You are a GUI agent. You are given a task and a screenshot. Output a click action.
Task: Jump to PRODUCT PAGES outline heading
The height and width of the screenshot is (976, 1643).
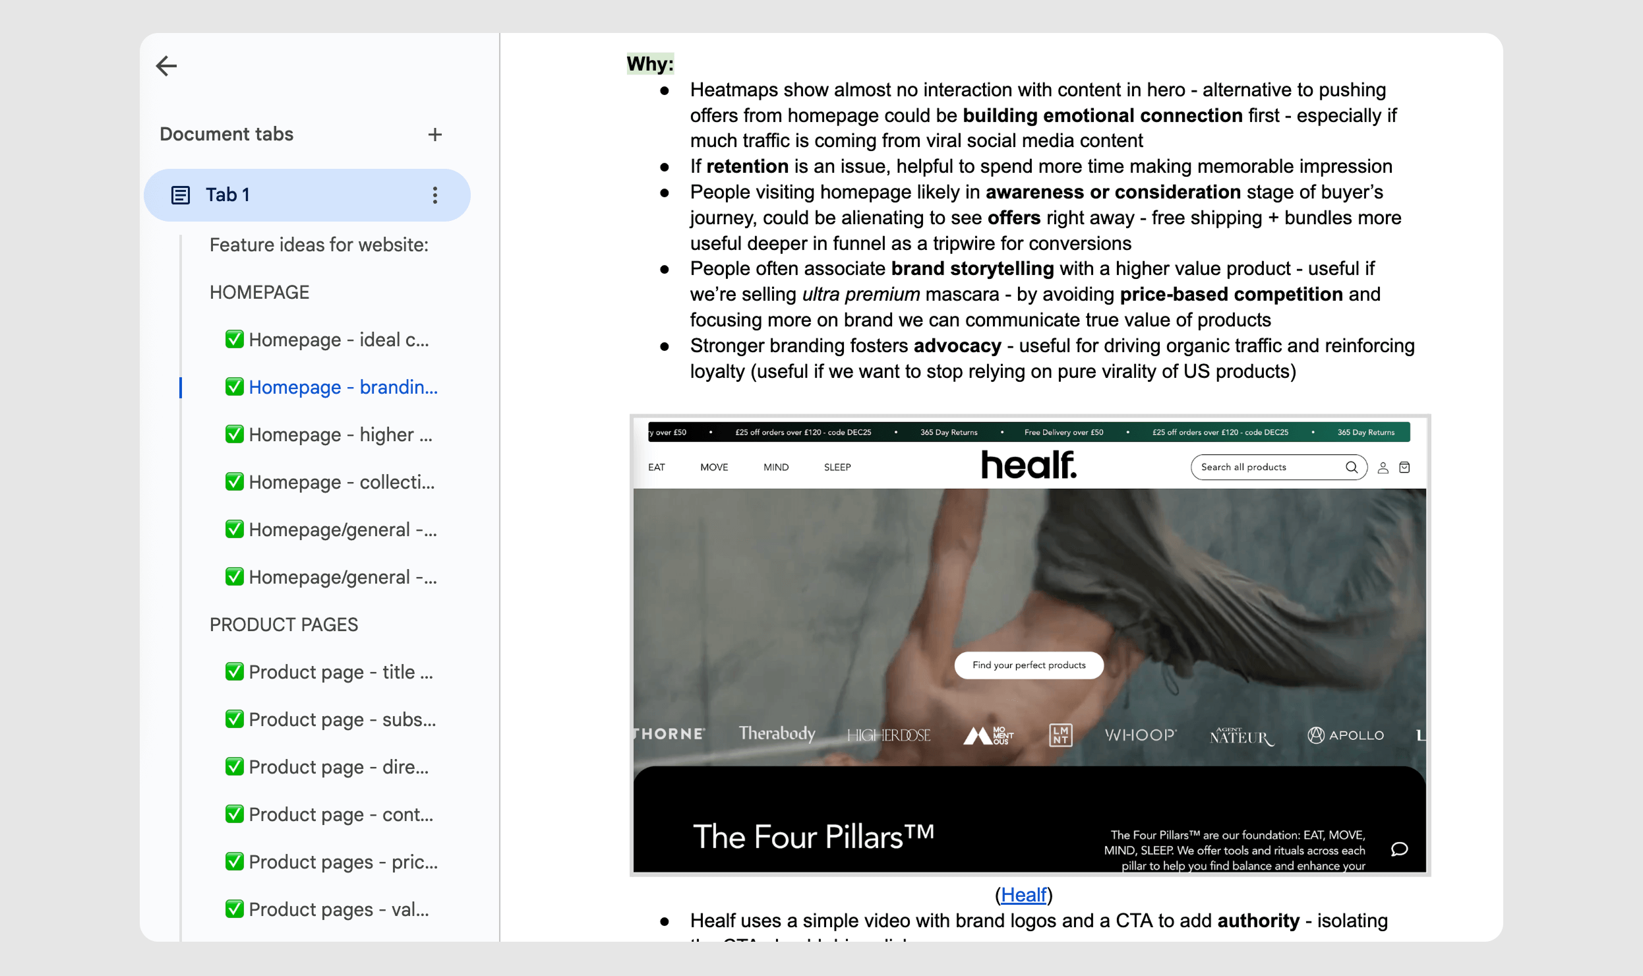(284, 625)
